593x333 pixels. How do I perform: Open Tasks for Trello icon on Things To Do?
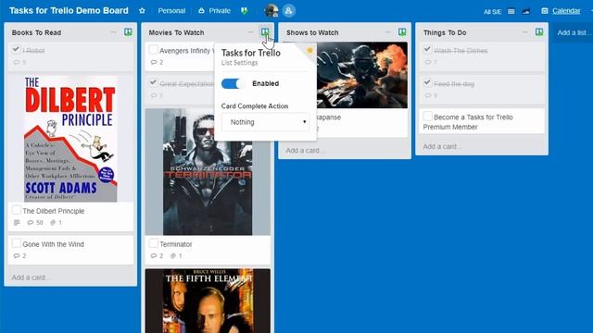(x=539, y=32)
